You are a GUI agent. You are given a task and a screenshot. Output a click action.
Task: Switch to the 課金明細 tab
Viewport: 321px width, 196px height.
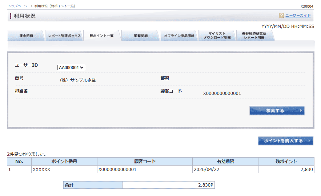(26, 36)
